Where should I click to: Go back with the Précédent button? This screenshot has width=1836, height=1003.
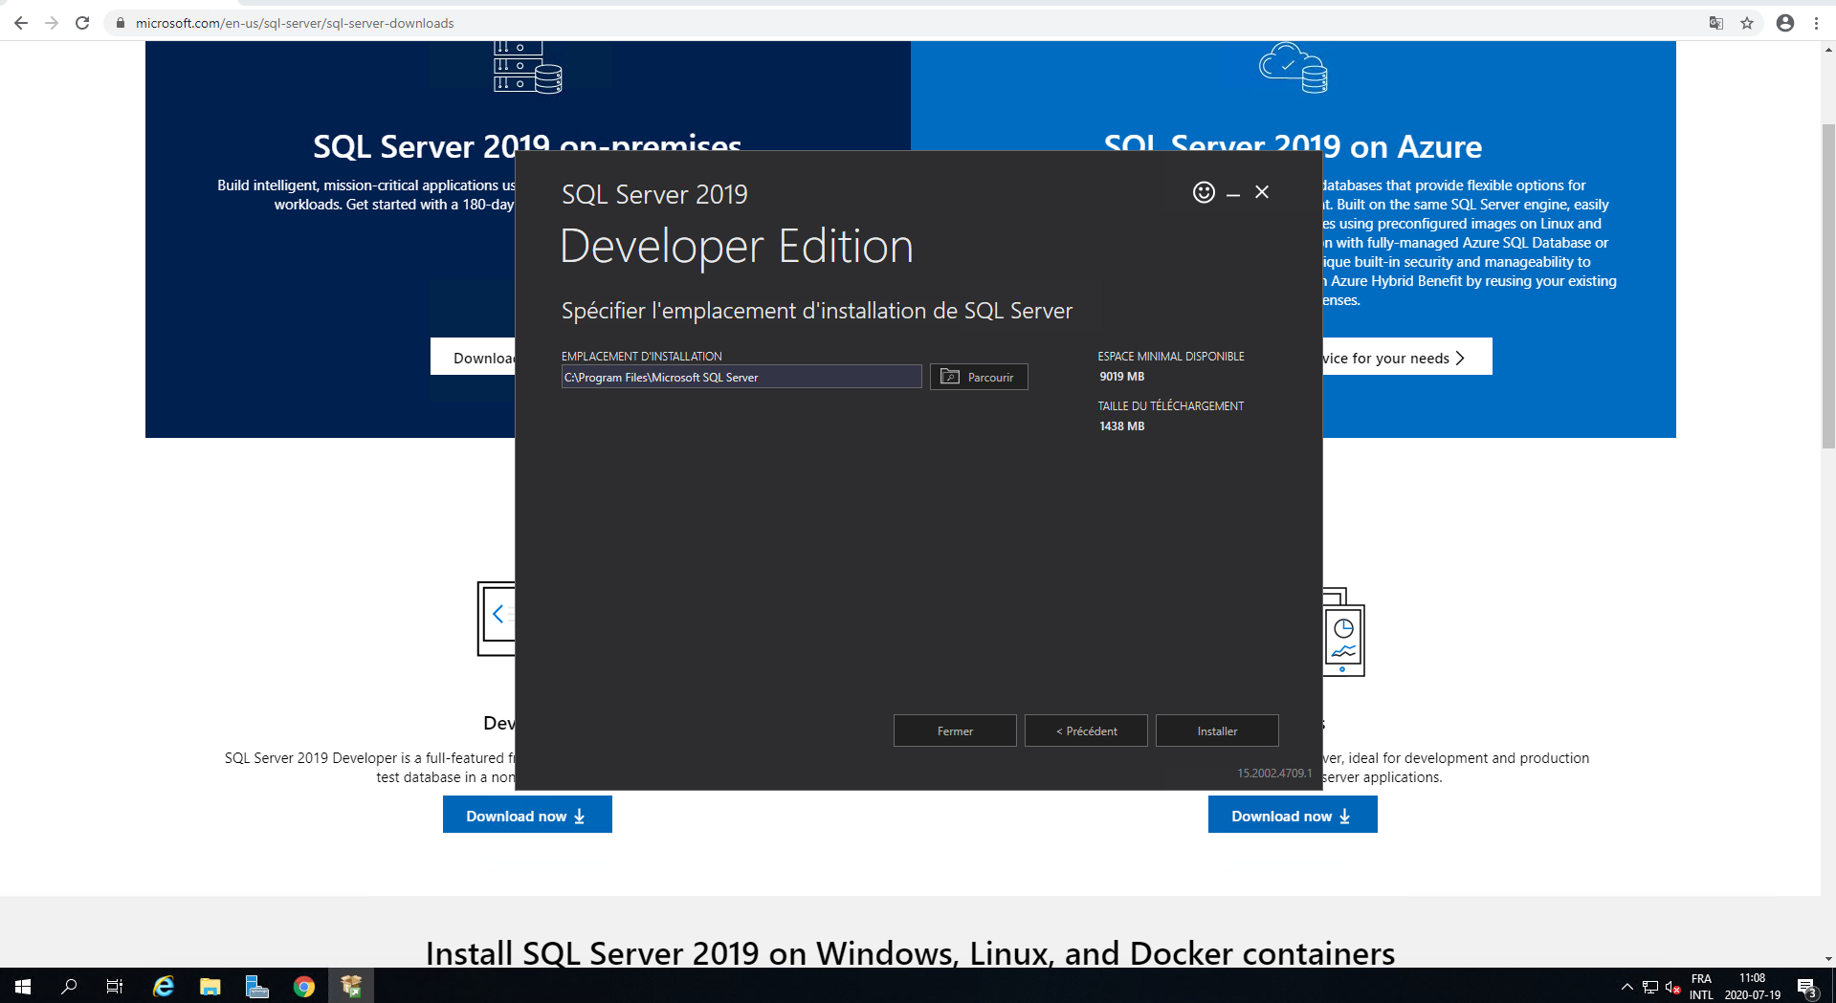pos(1086,730)
